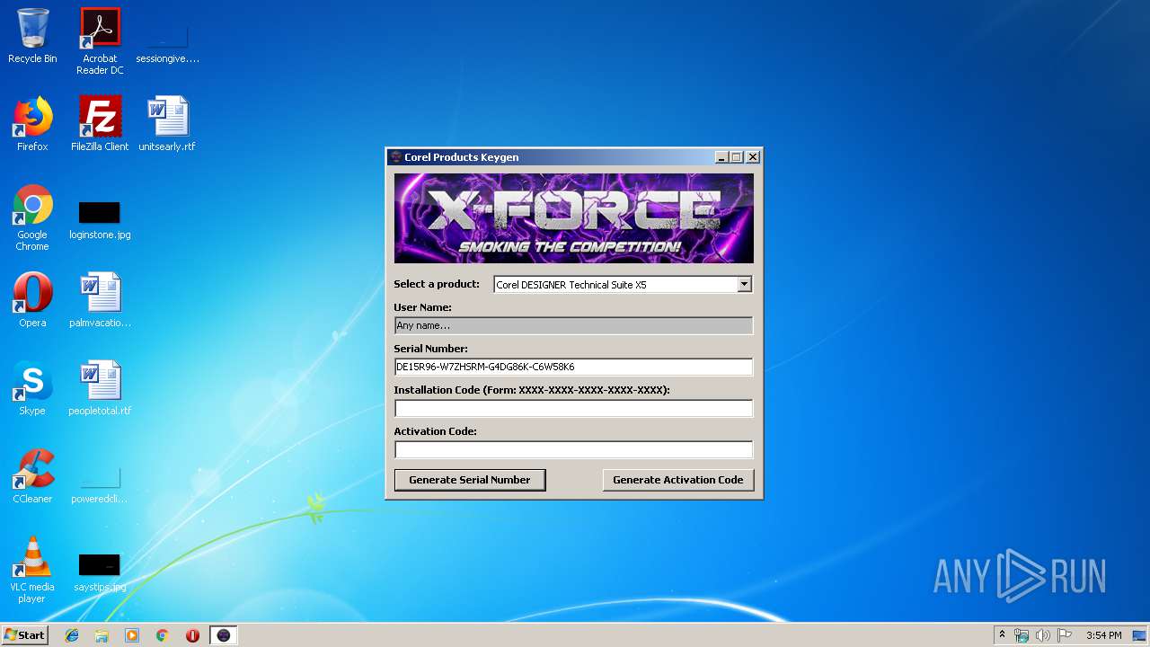Click the User Name field
The image size is (1150, 647).
[573, 325]
